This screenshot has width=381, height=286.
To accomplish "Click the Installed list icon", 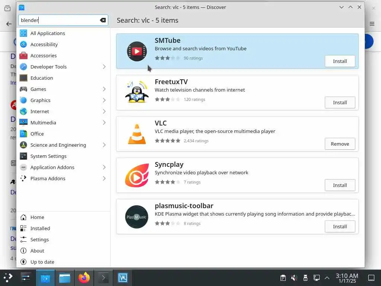I will coord(23,228).
